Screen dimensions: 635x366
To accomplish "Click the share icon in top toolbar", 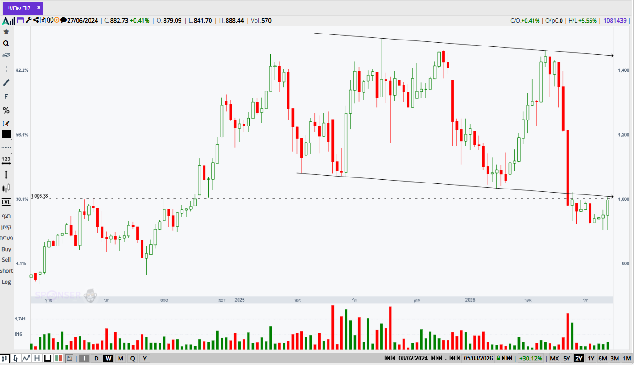I will [36, 20].
